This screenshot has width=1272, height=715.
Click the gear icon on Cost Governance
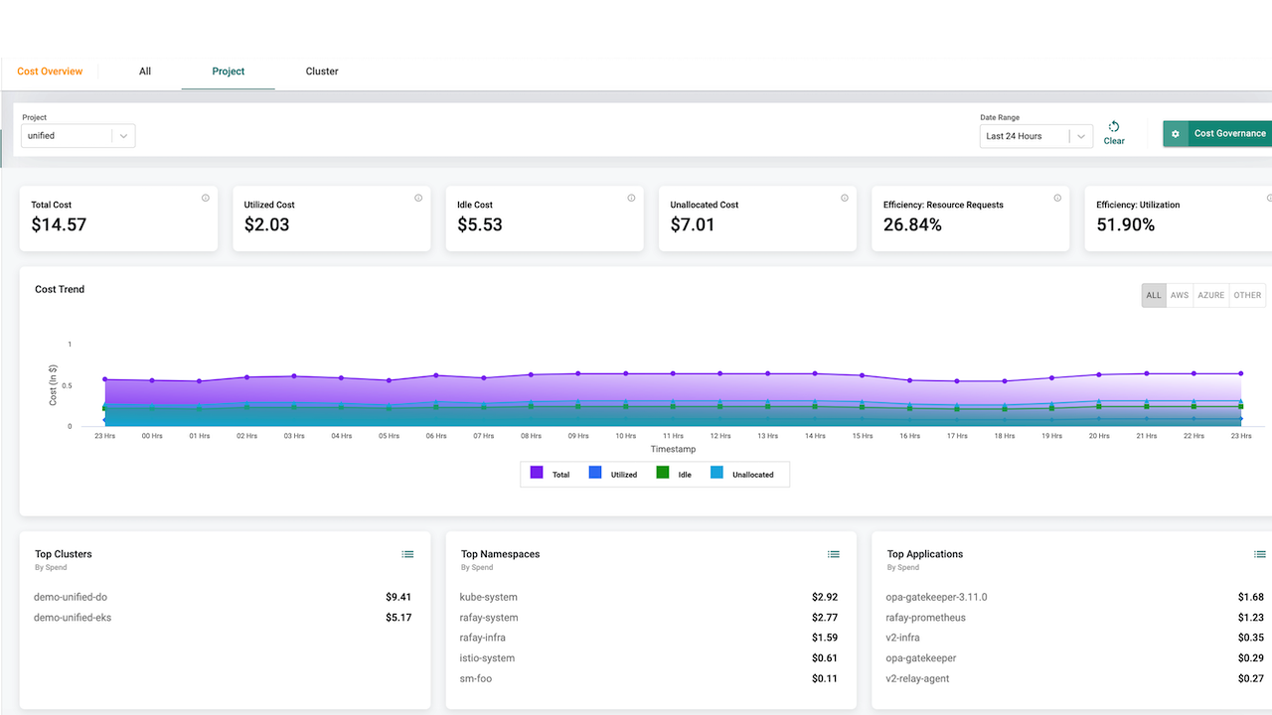coord(1176,134)
